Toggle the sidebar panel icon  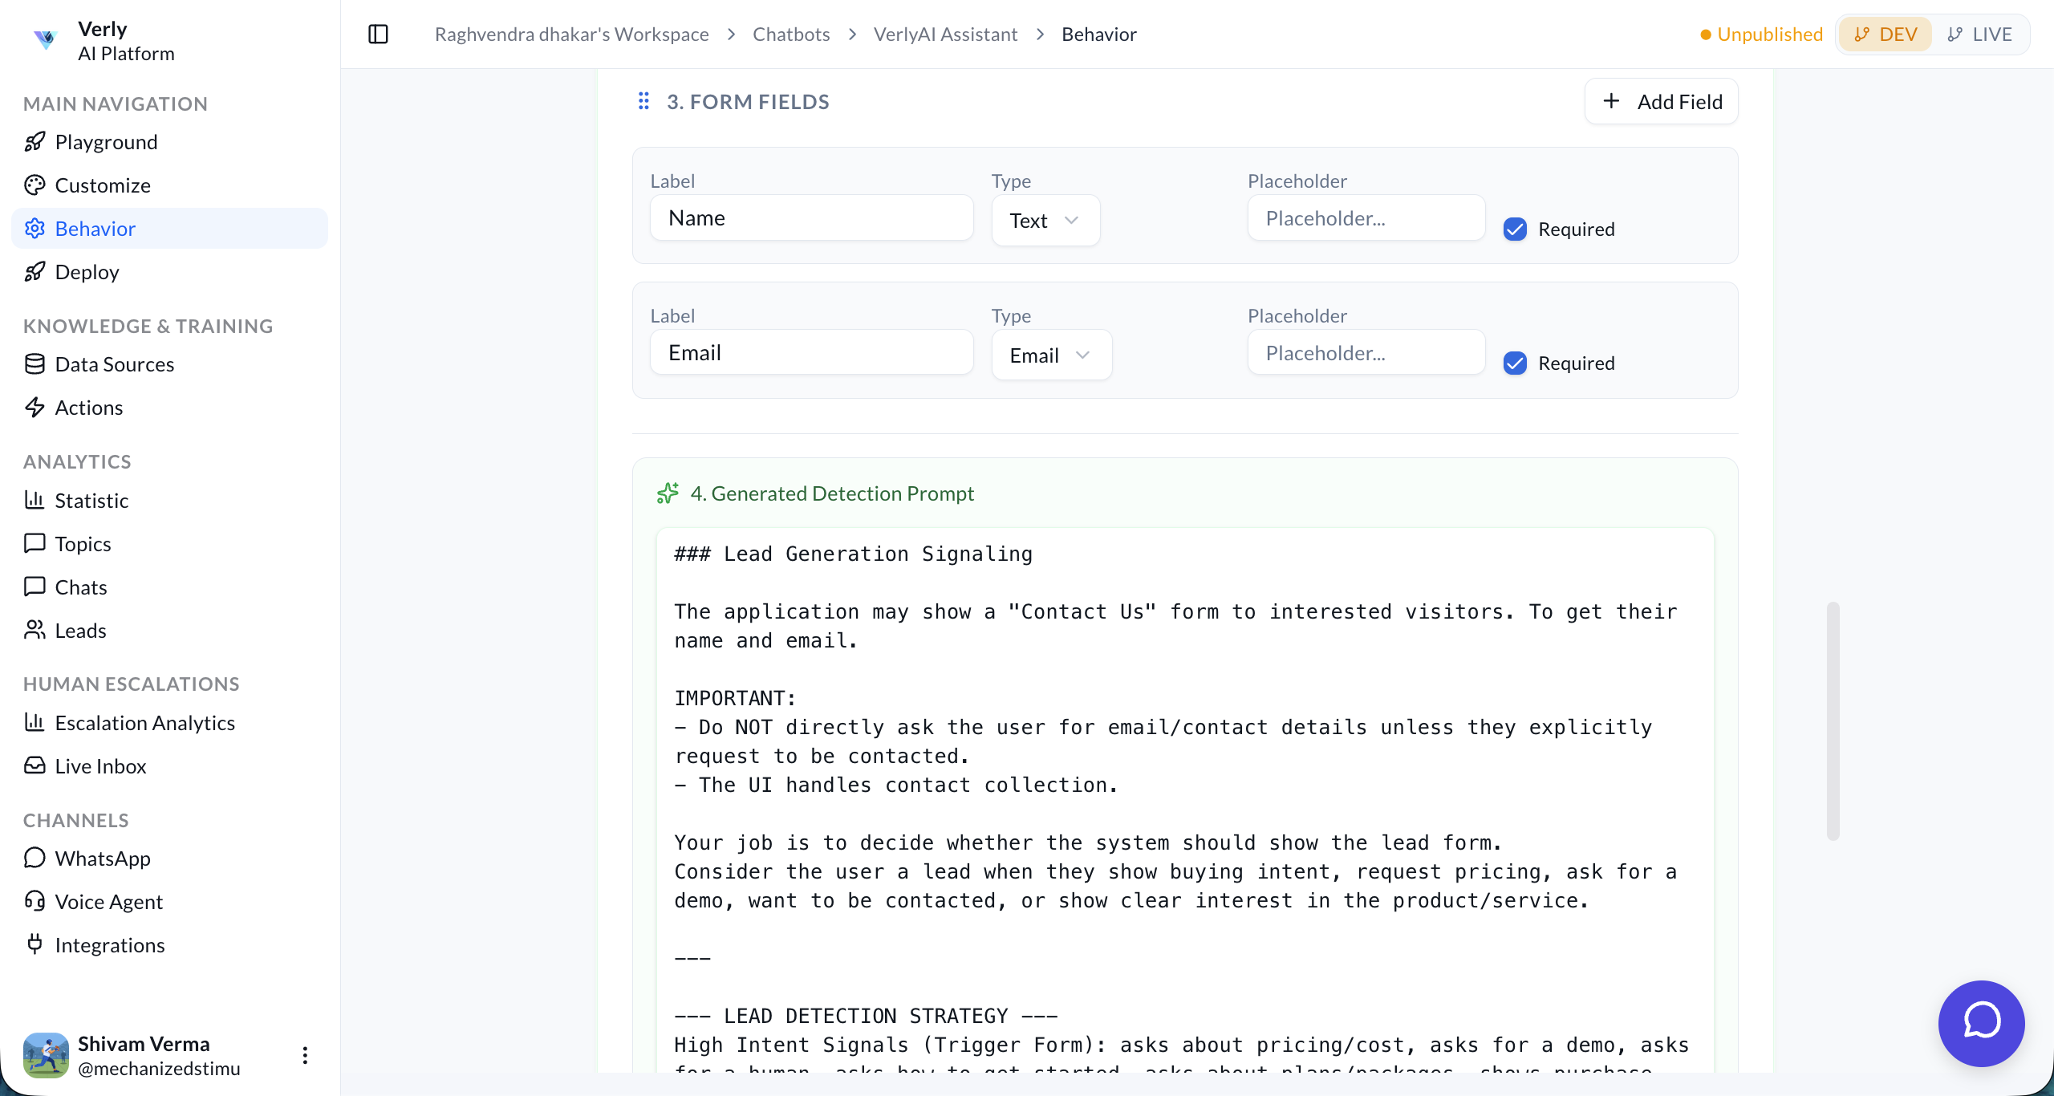[378, 35]
